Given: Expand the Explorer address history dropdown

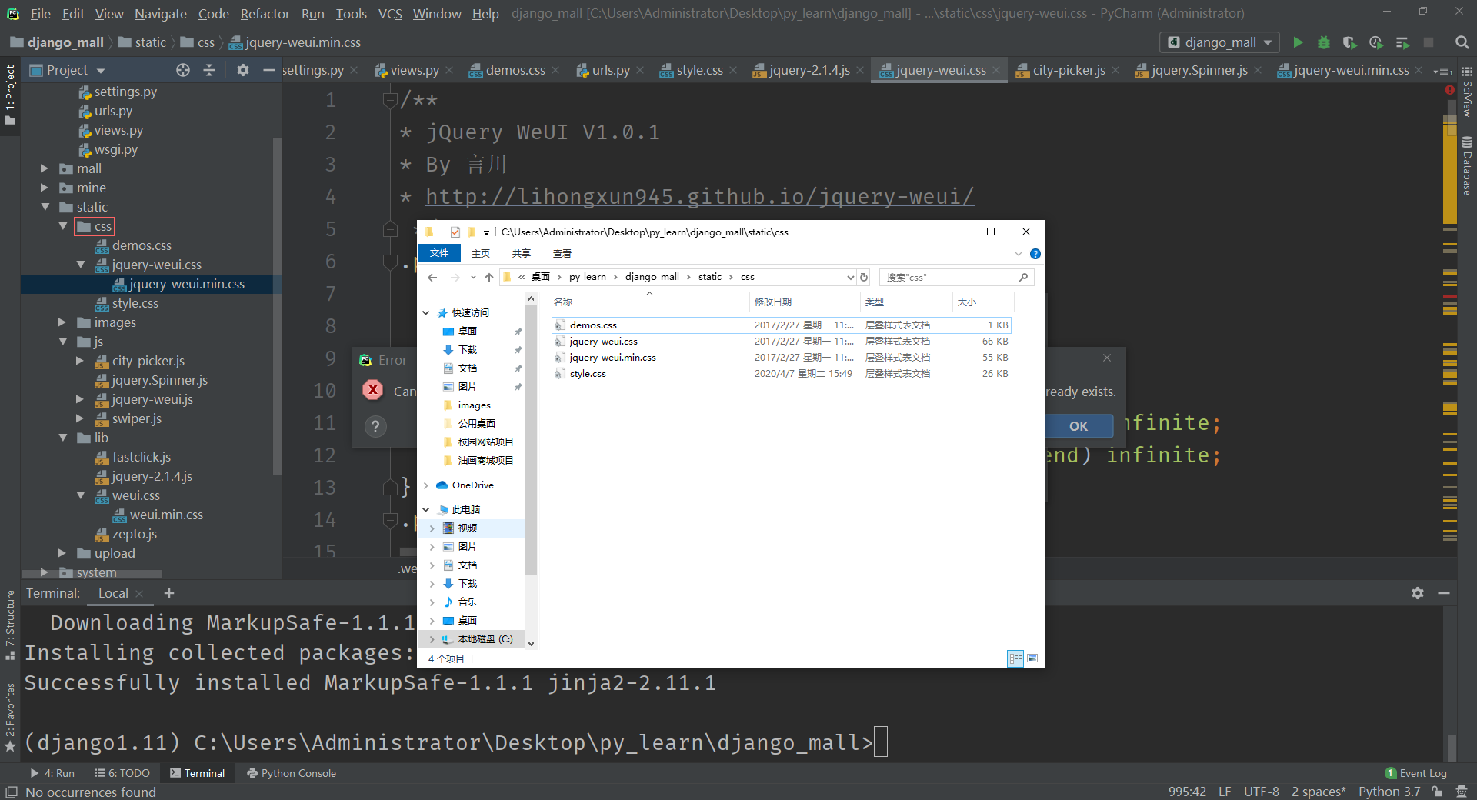Looking at the screenshot, I should [850, 277].
